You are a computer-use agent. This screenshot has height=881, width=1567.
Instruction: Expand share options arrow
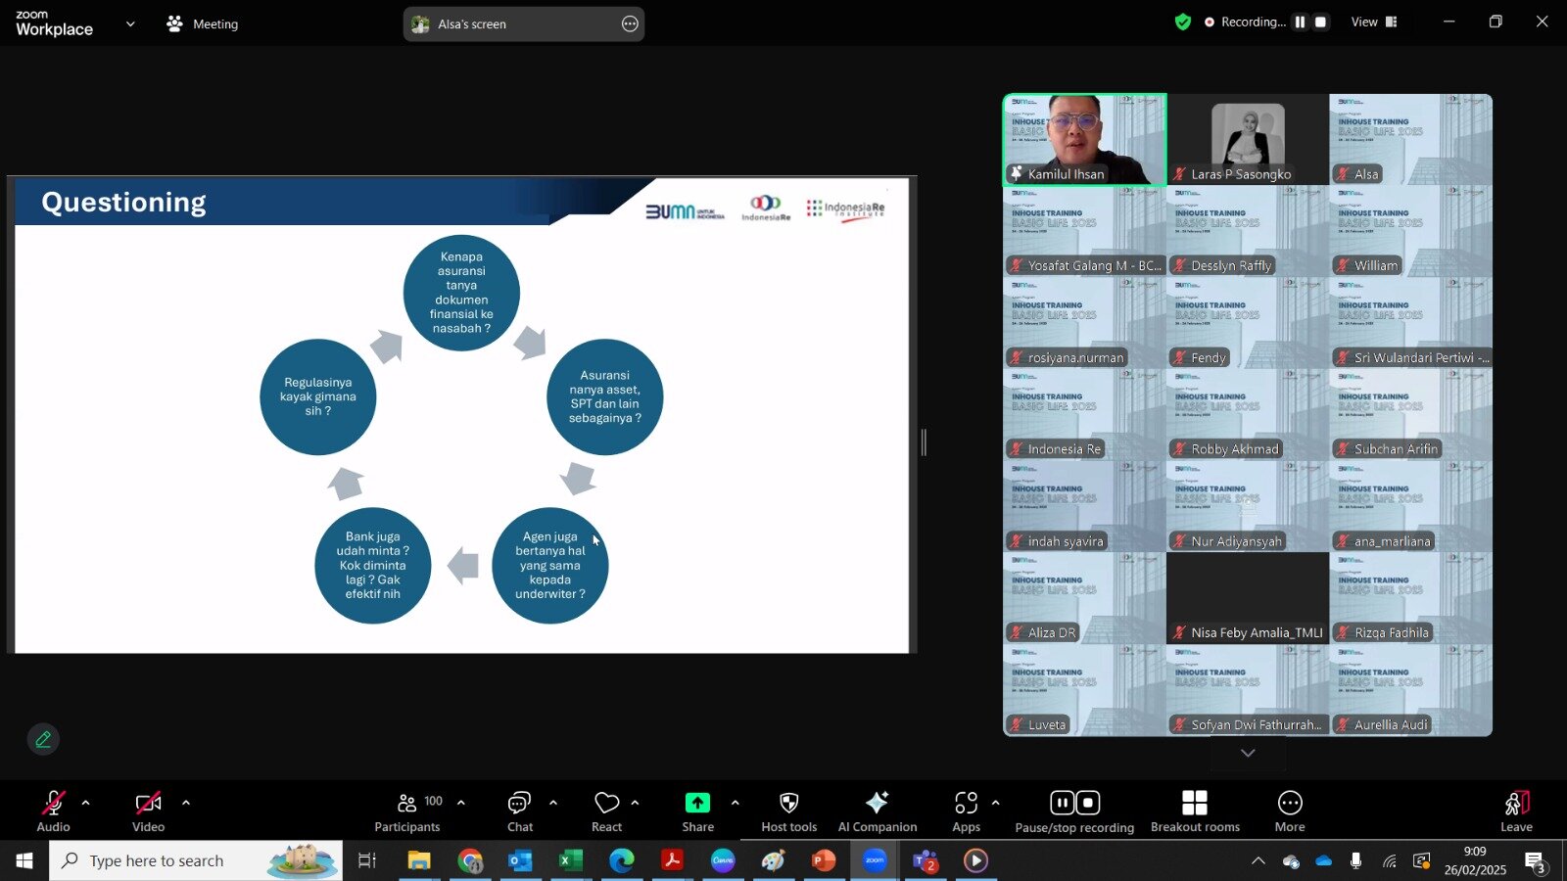pyautogui.click(x=735, y=803)
